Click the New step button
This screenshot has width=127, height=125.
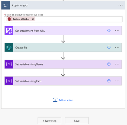coord(50,121)
